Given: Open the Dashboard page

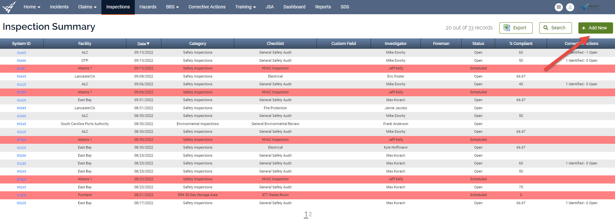Looking at the screenshot, I should [x=294, y=7].
